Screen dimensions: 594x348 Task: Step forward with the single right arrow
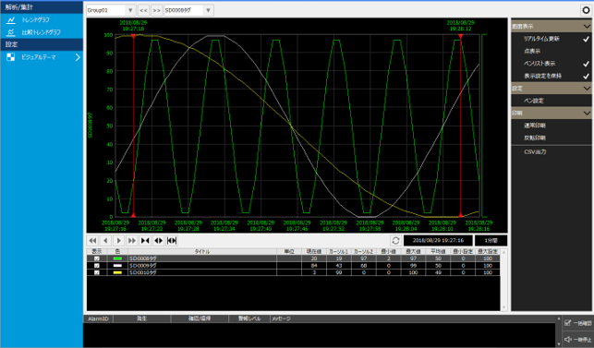(118, 240)
